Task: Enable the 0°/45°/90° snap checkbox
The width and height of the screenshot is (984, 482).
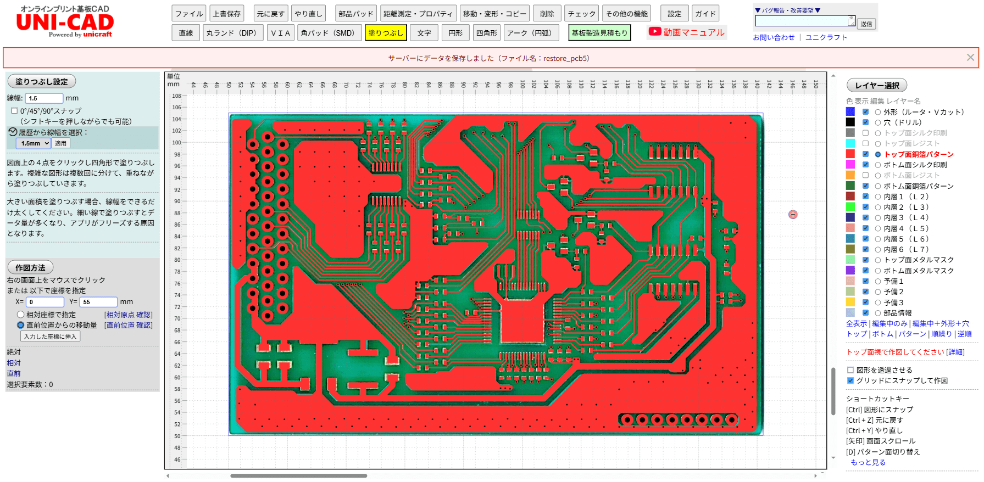Action: coord(14,111)
